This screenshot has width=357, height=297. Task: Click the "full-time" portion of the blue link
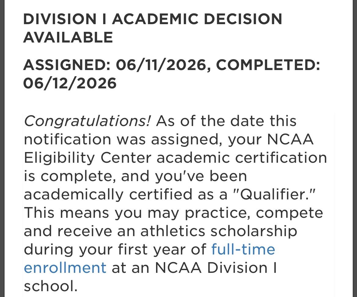[x=243, y=249]
